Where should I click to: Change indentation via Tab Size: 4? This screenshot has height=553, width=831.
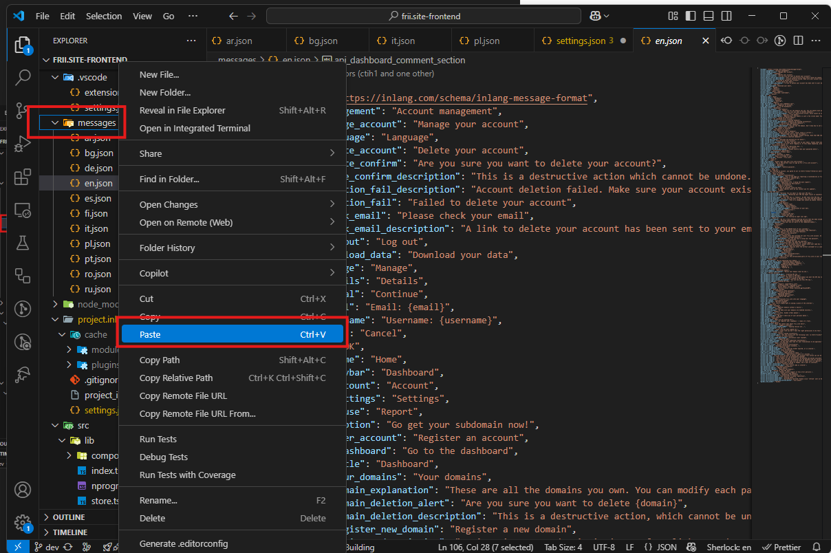563,547
